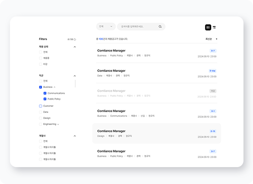Click the D-15 badge on Design job
The width and height of the screenshot is (253, 184).
click(213, 131)
